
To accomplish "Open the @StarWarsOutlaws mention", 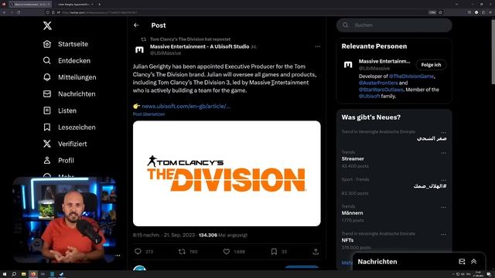I will 381,90.
